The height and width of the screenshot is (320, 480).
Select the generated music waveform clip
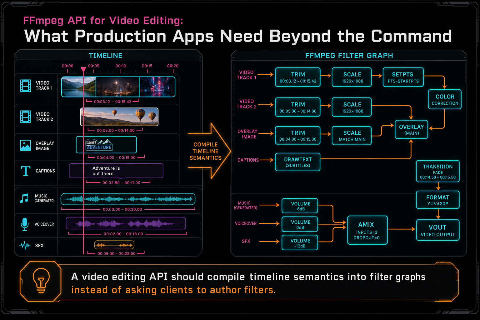(128, 199)
